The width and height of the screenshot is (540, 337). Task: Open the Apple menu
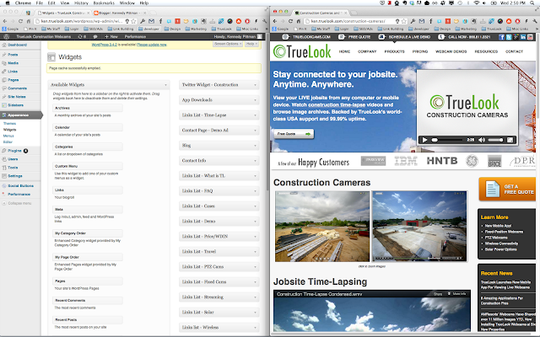tap(8, 3)
